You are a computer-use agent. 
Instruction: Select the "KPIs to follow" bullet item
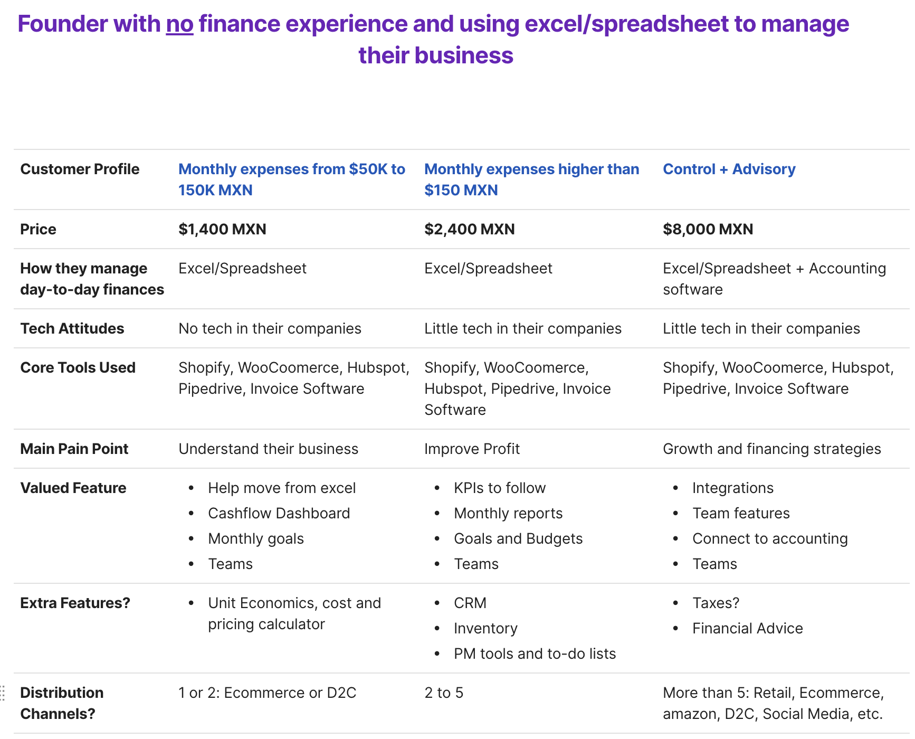point(499,488)
